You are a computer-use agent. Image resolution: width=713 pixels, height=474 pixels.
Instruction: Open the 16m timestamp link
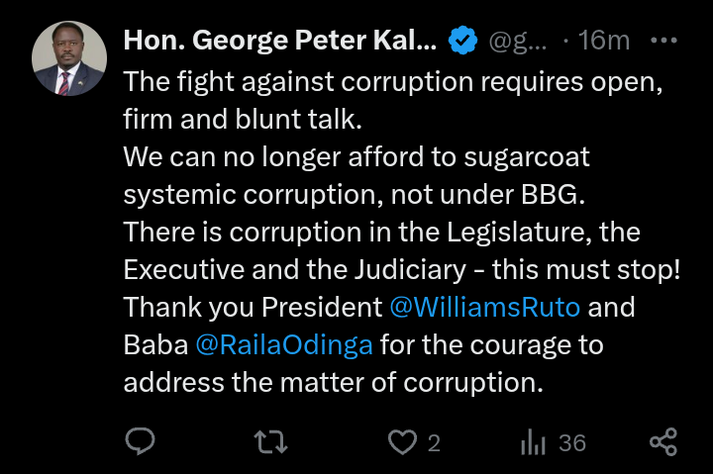coord(604,41)
